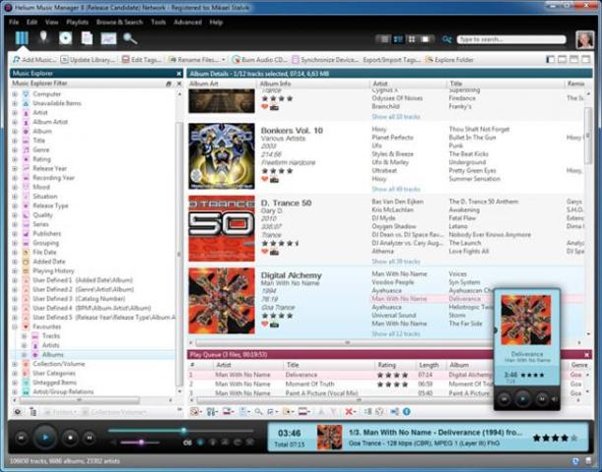Open the Advanced menu
The height and width of the screenshot is (472, 602).
click(x=187, y=23)
